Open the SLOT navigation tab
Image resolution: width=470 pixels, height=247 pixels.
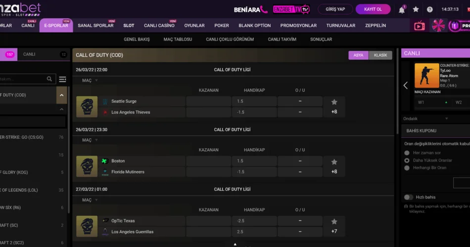[129, 26]
